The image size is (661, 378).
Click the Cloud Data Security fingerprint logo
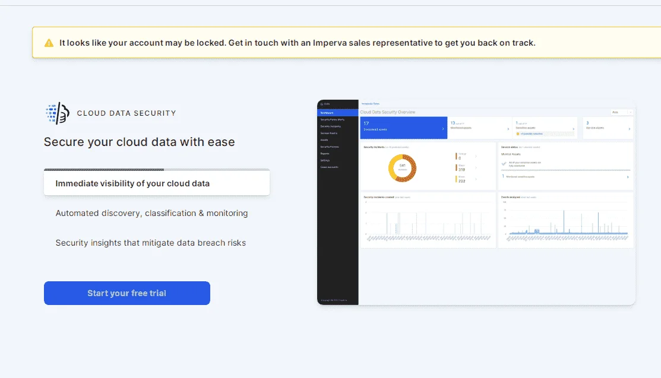pos(58,113)
